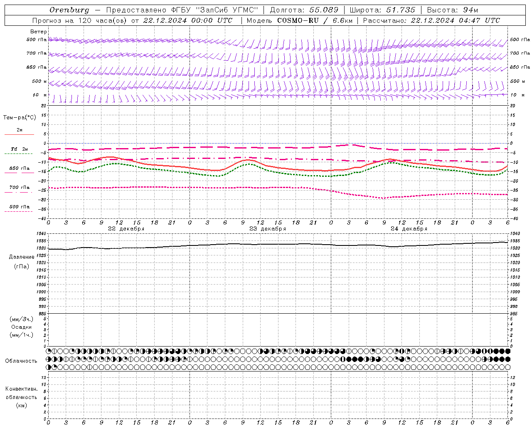Screen dimensions: 532x426
Task: Click the elevation label "Высота: 94м"
Action: pyautogui.click(x=453, y=10)
